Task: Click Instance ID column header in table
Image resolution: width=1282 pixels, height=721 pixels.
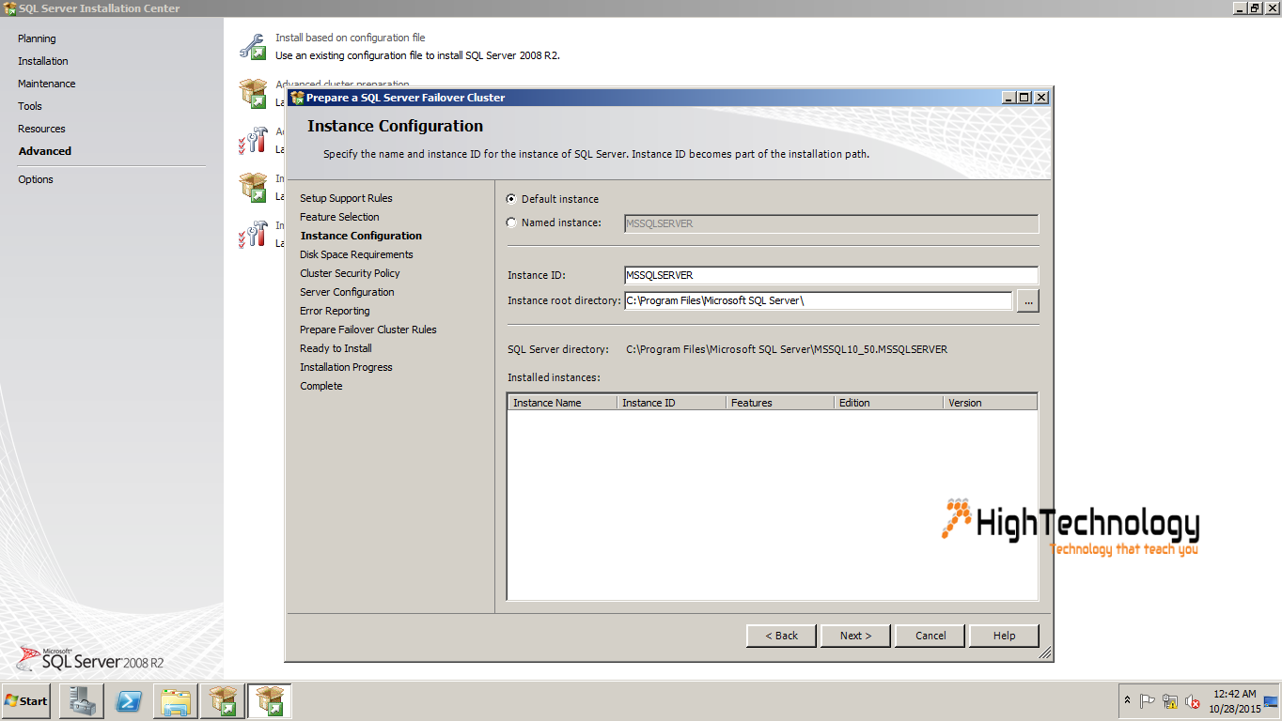Action: 671,403
